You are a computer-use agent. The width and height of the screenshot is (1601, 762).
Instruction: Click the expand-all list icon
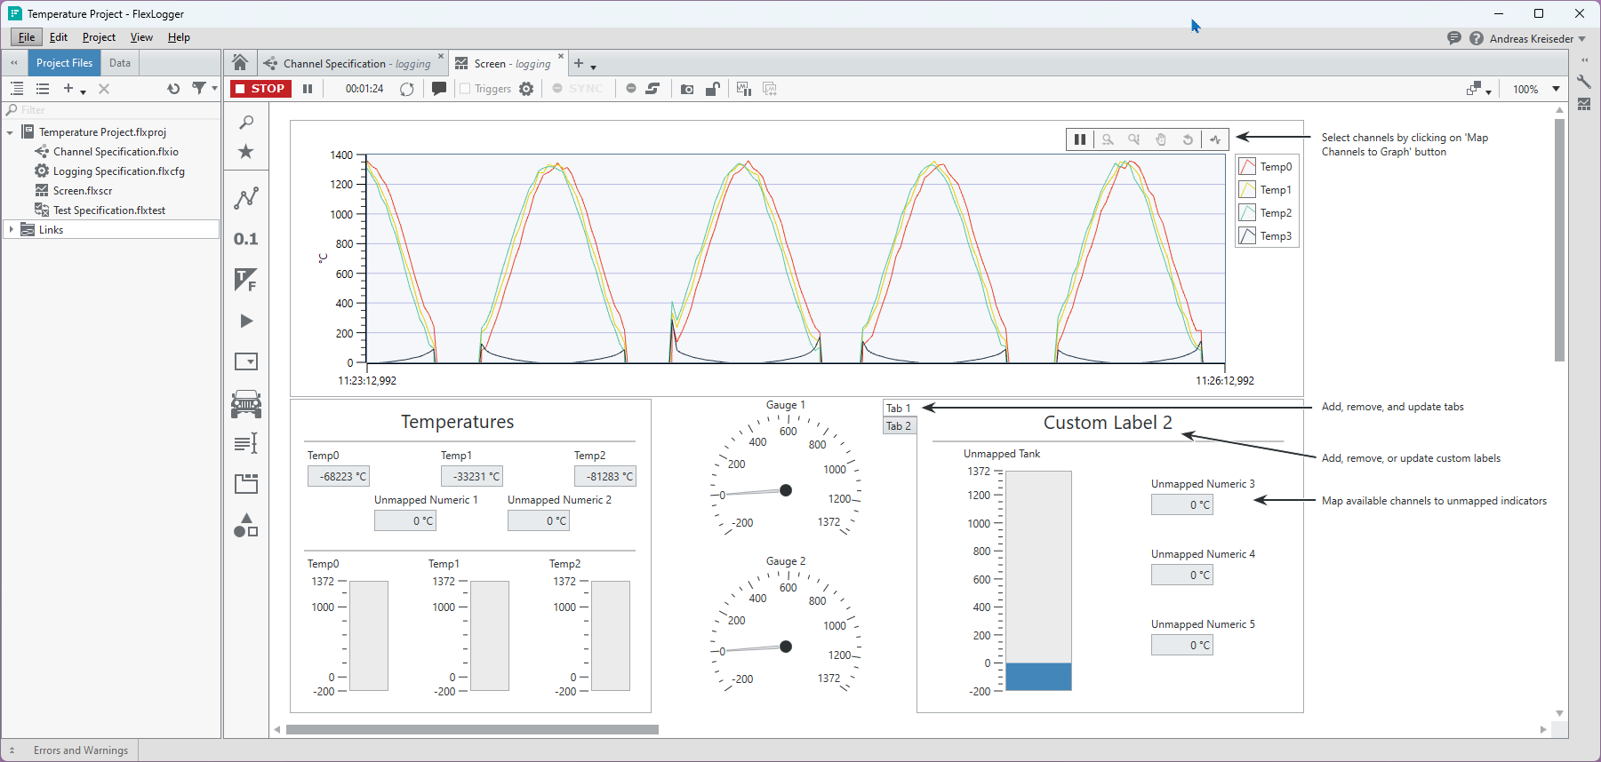17,89
